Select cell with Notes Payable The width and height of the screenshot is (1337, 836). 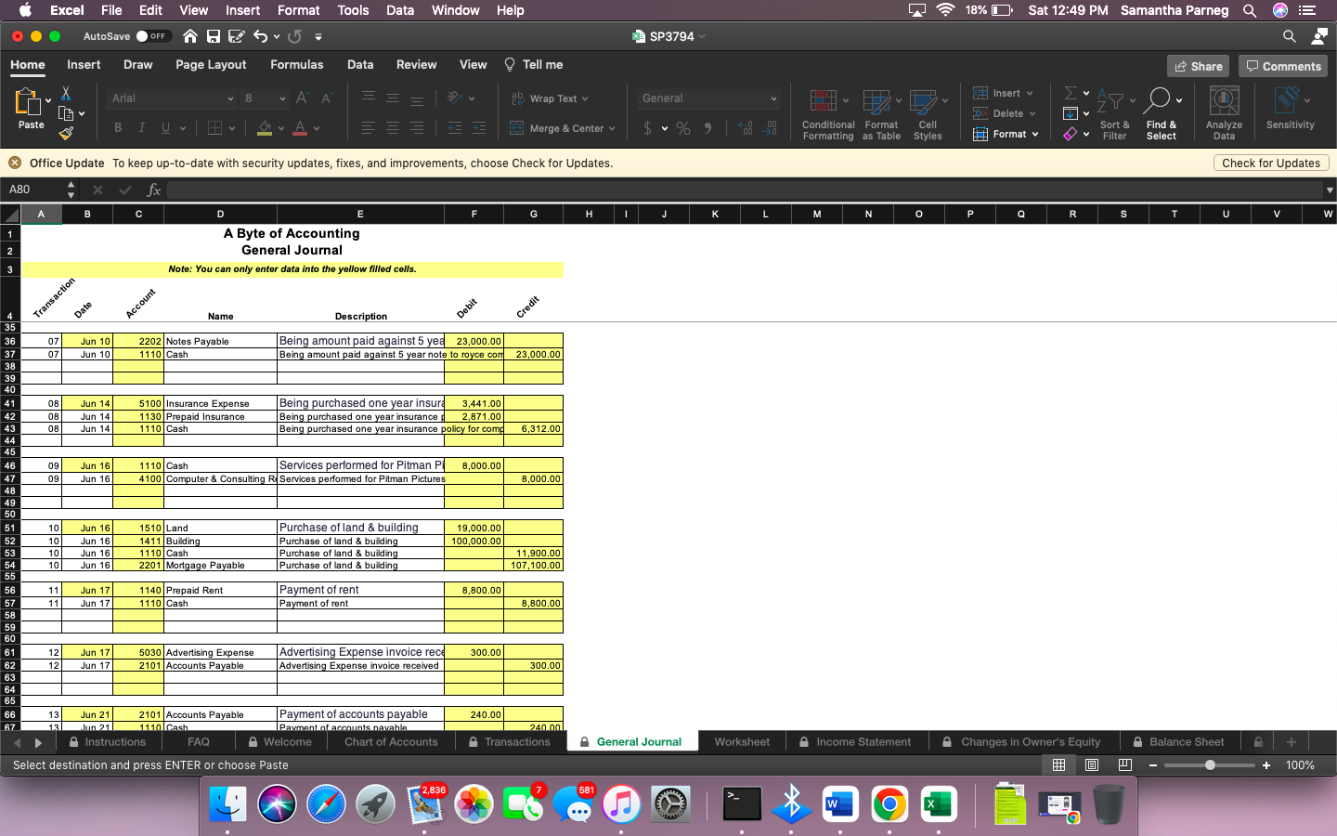click(x=220, y=341)
